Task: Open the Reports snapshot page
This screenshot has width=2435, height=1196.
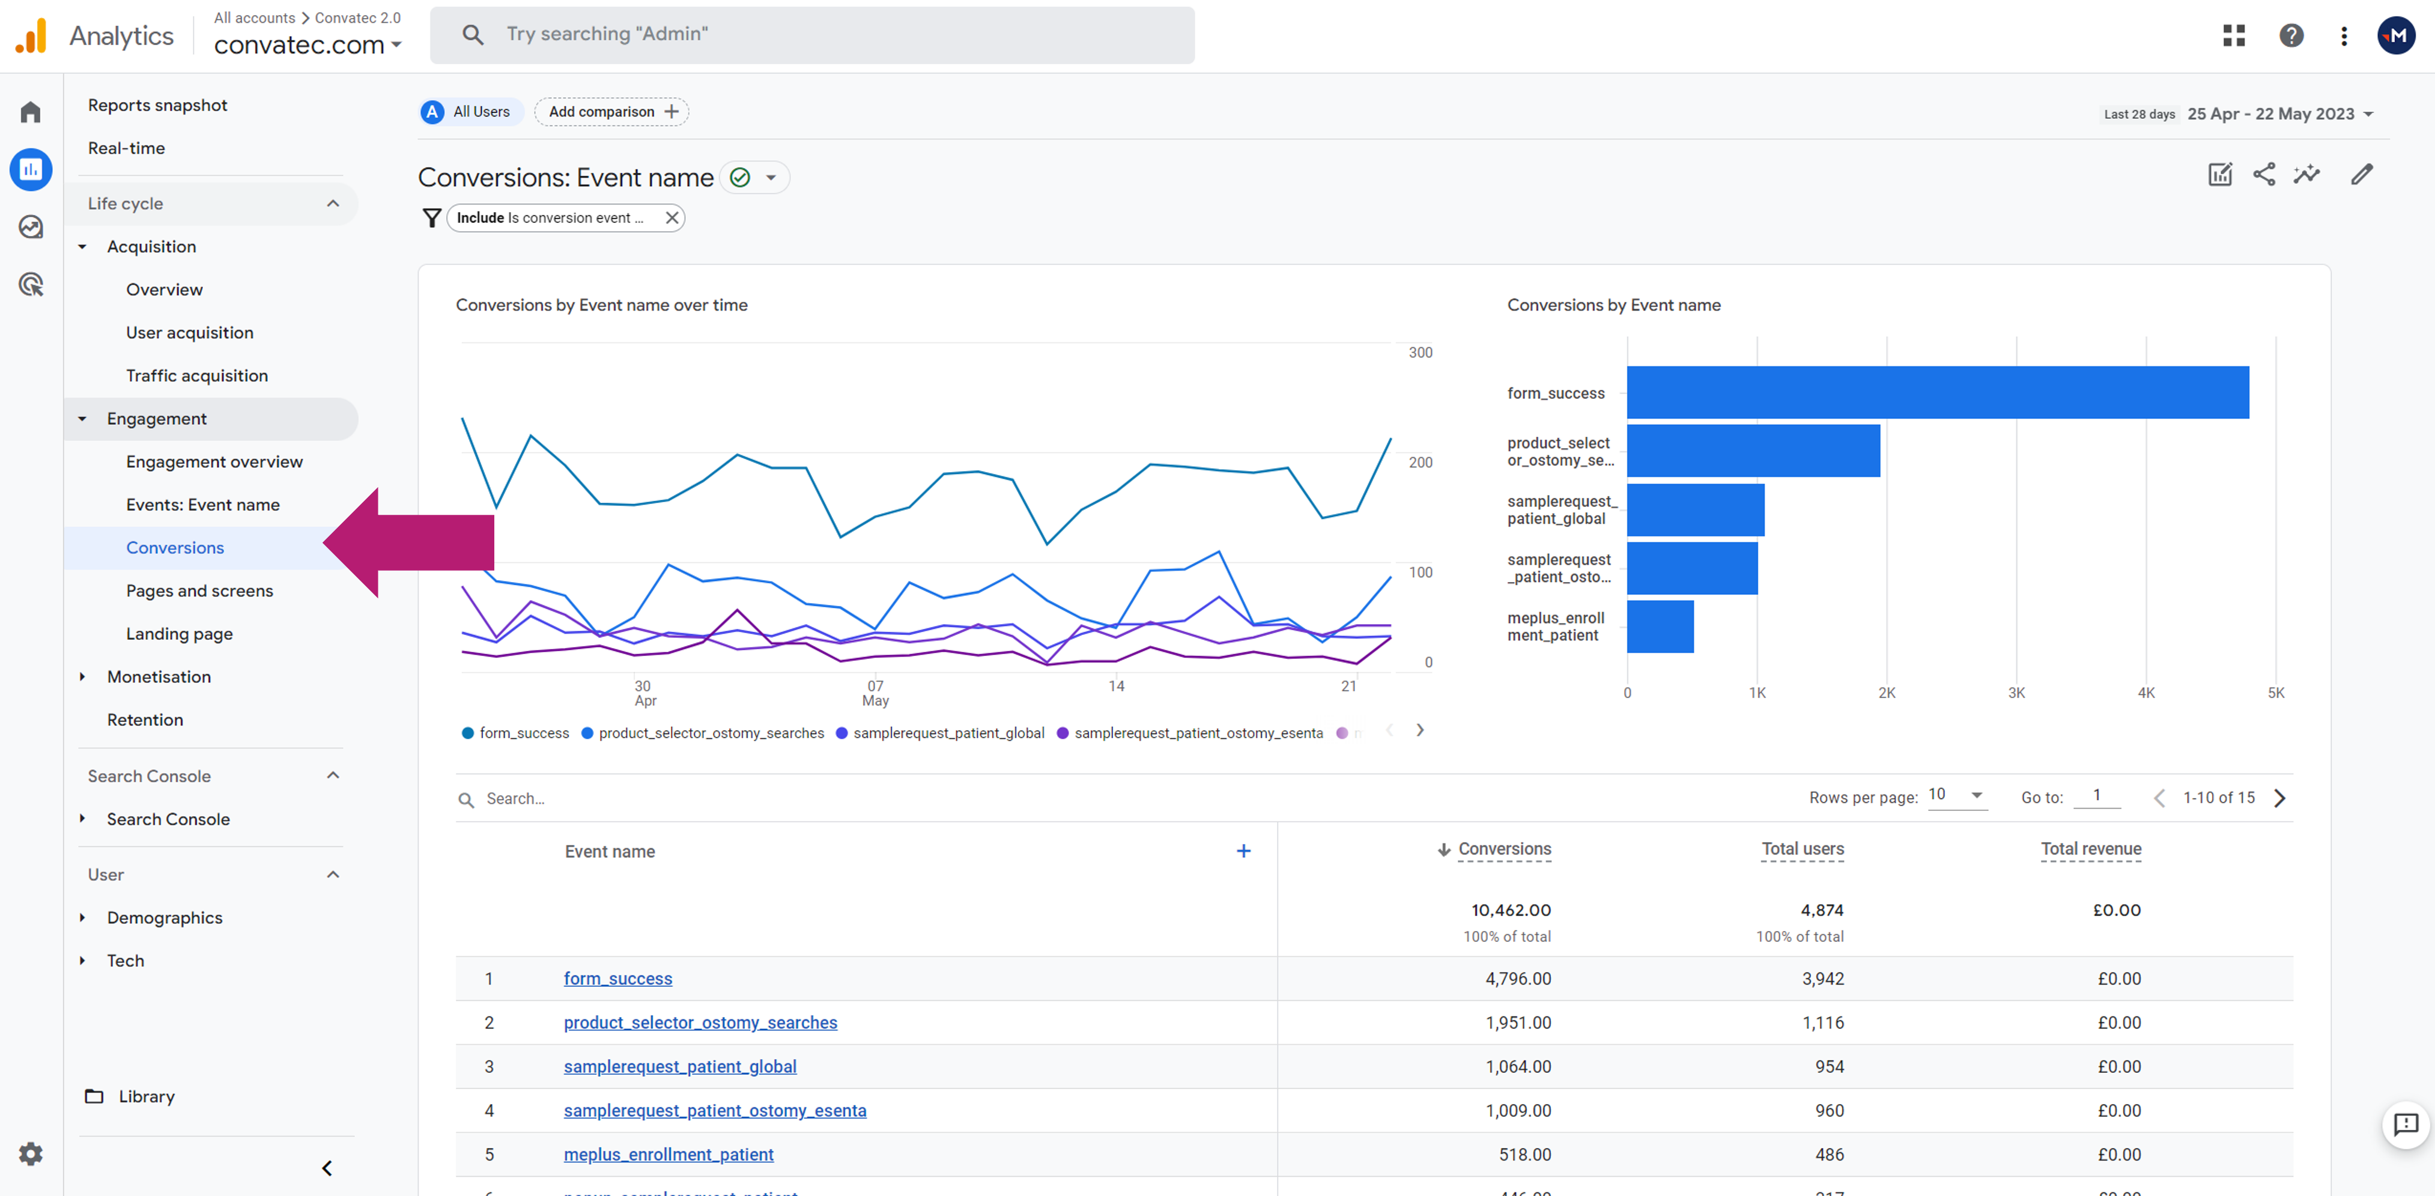Action: click(157, 104)
